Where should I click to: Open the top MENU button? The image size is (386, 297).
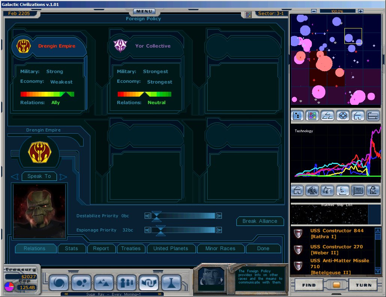tap(144, 11)
